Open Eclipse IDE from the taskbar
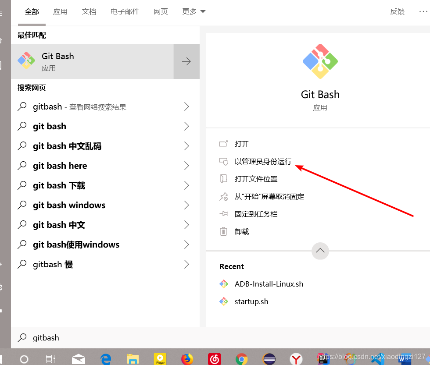 pos(269,359)
